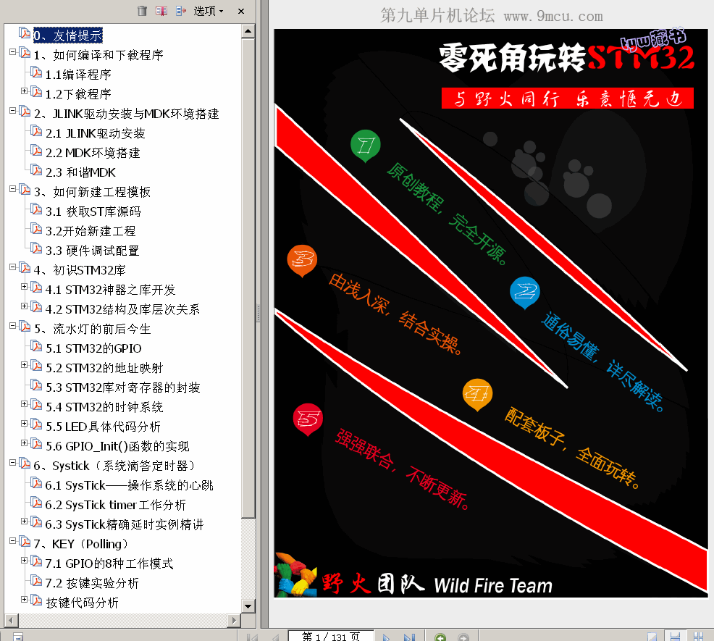Collapse bookmark 7、KEY（Polling）
Viewport: 714px width, 641px height.
(x=13, y=541)
